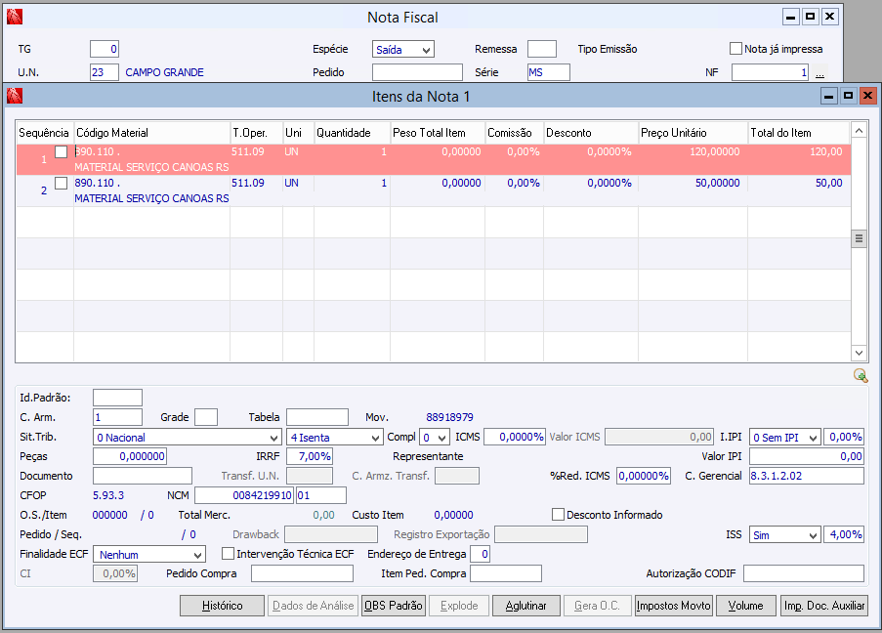
Task: Maximize the Itens da Nota 1 window
Action: click(848, 96)
